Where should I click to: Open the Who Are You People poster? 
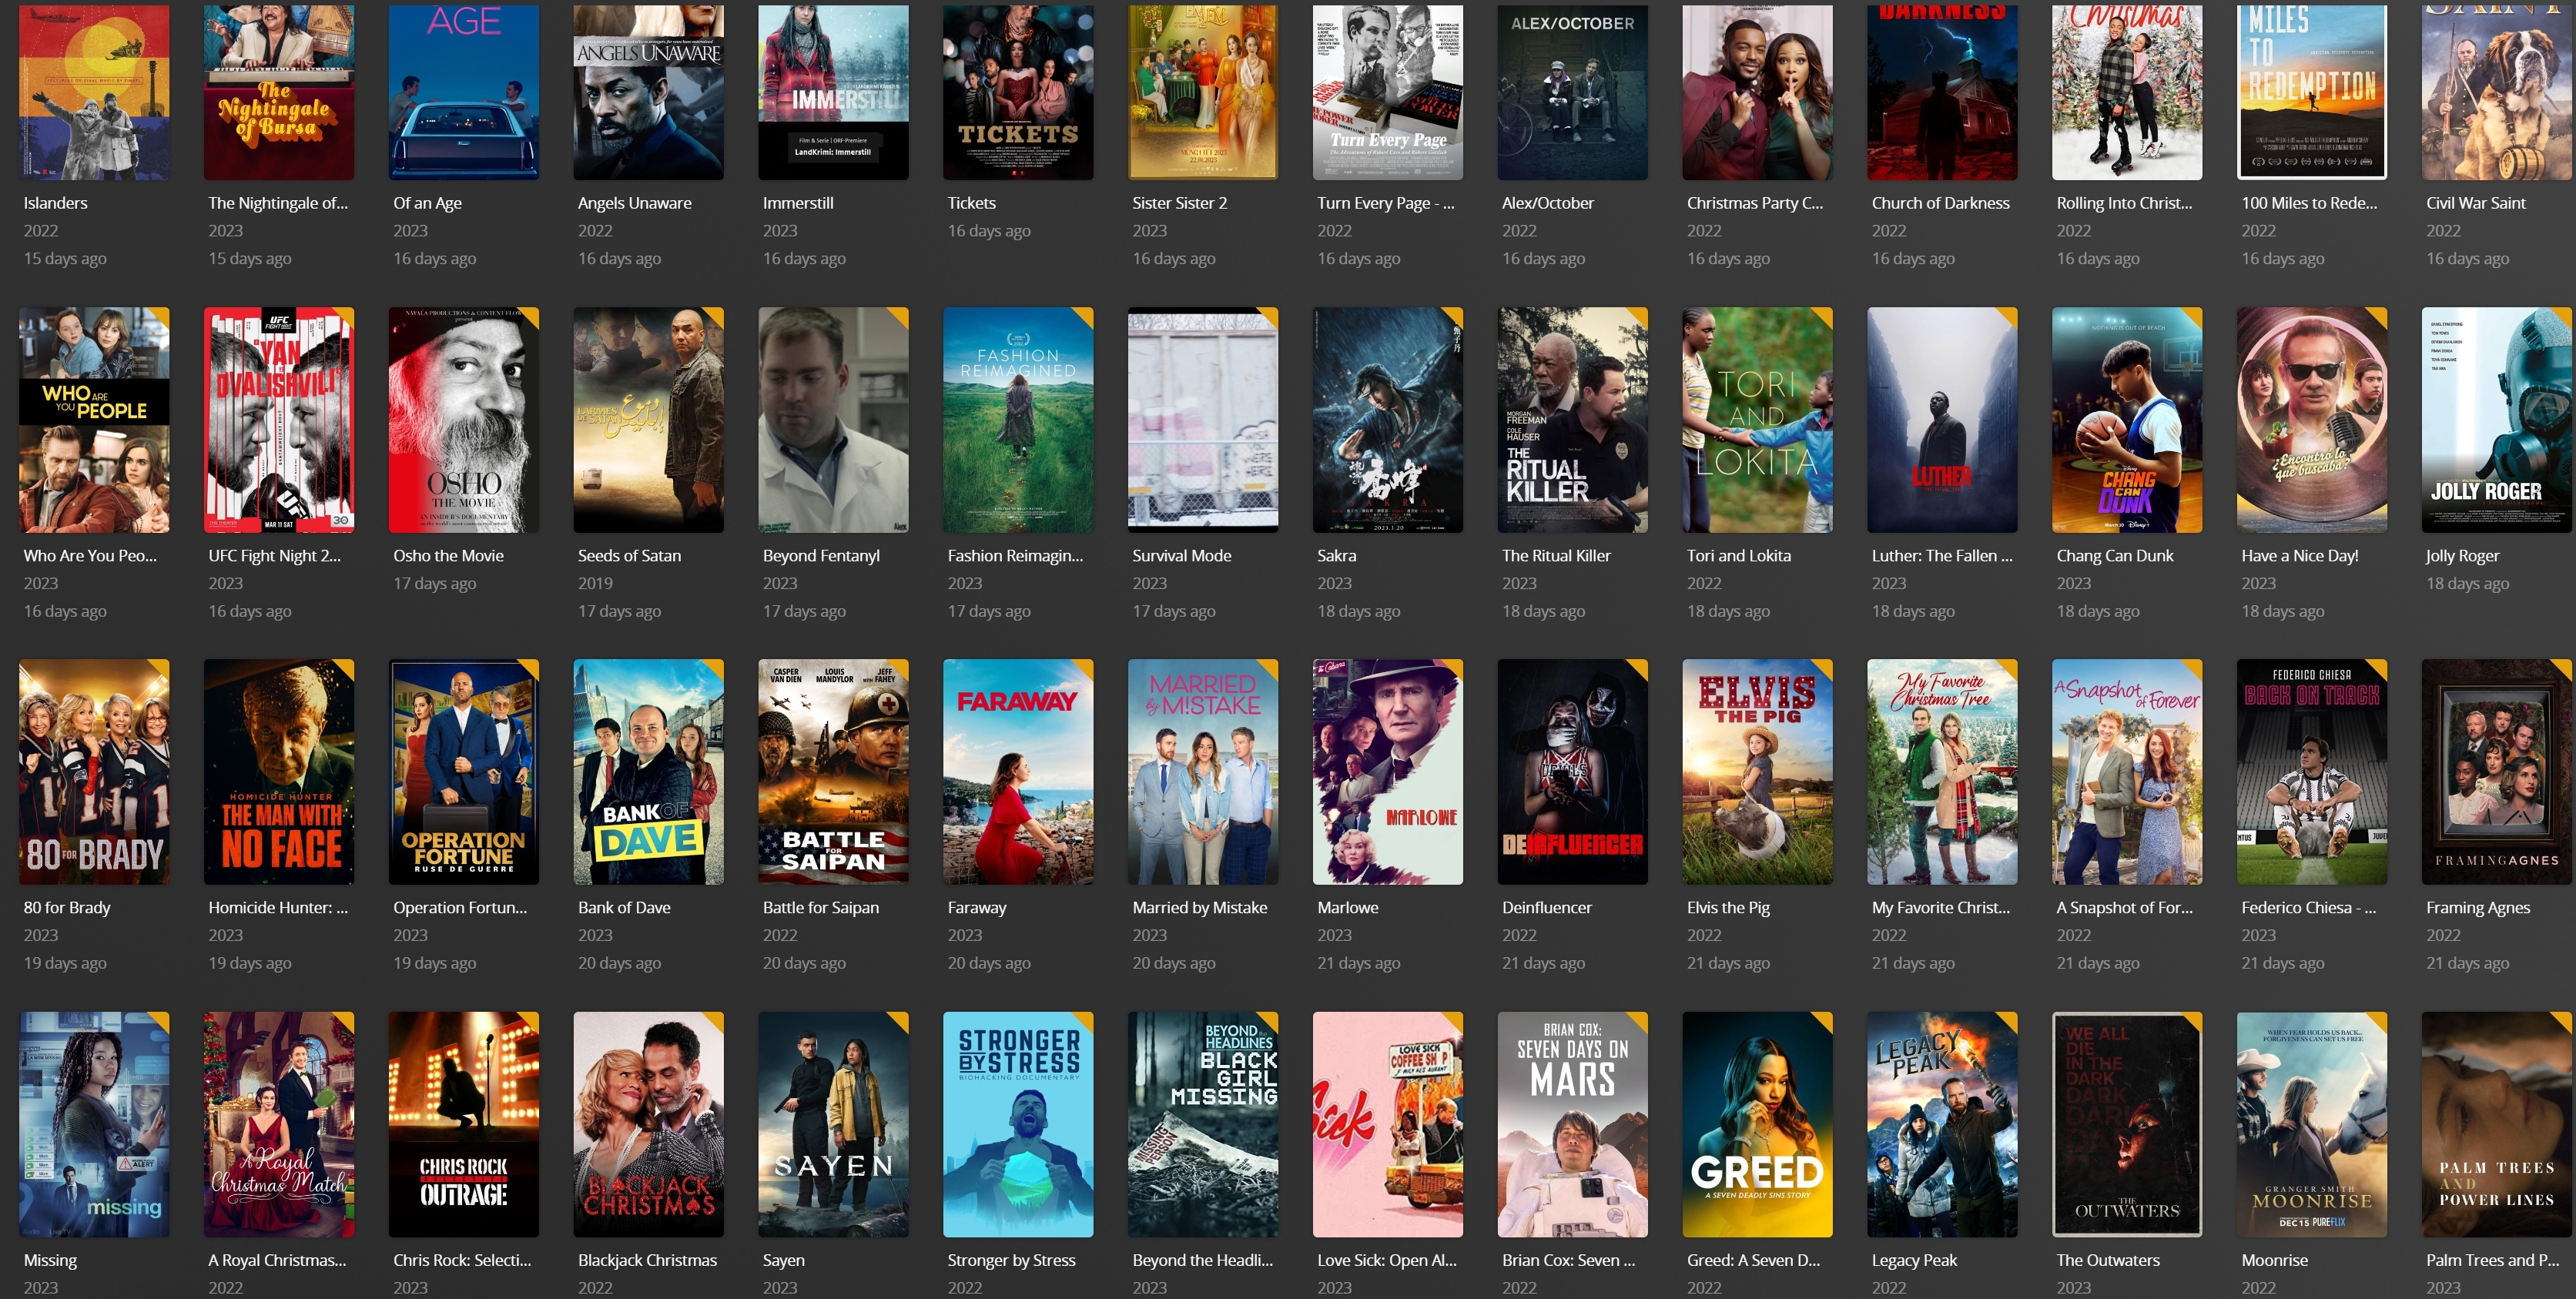(x=94, y=420)
